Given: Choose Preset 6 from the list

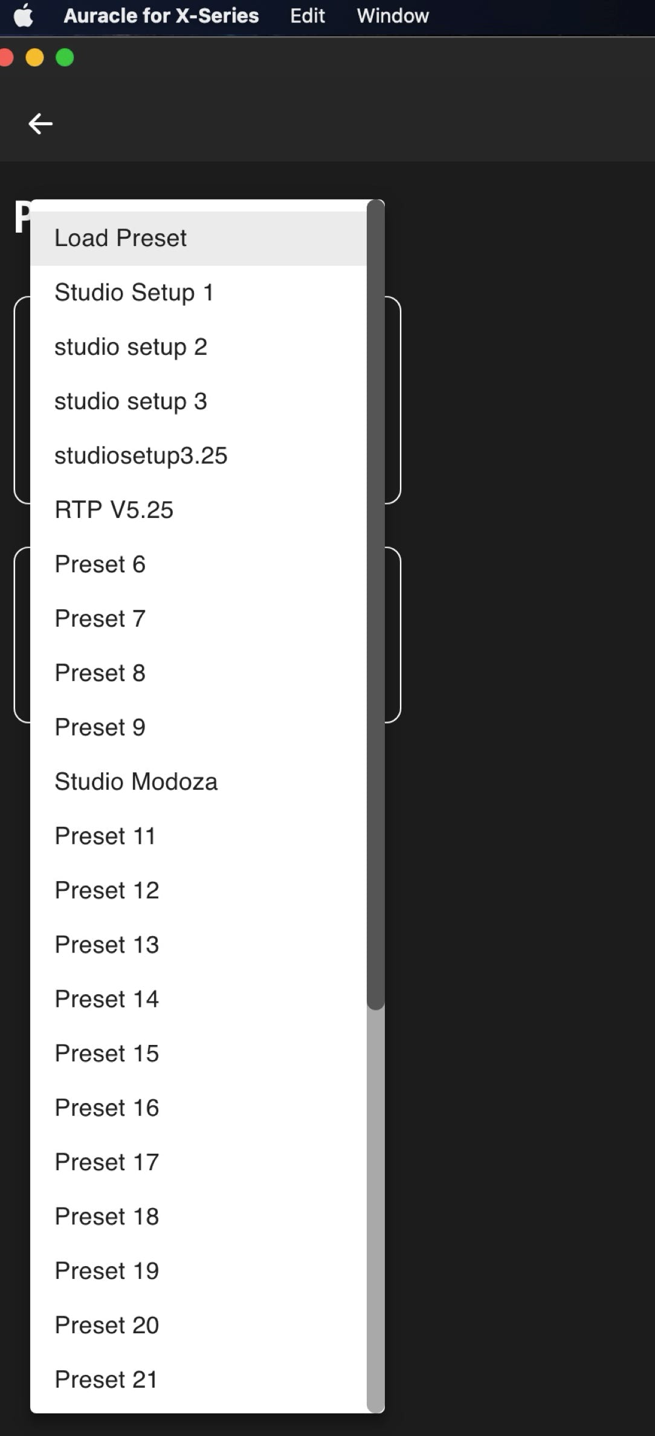Looking at the screenshot, I should point(198,564).
